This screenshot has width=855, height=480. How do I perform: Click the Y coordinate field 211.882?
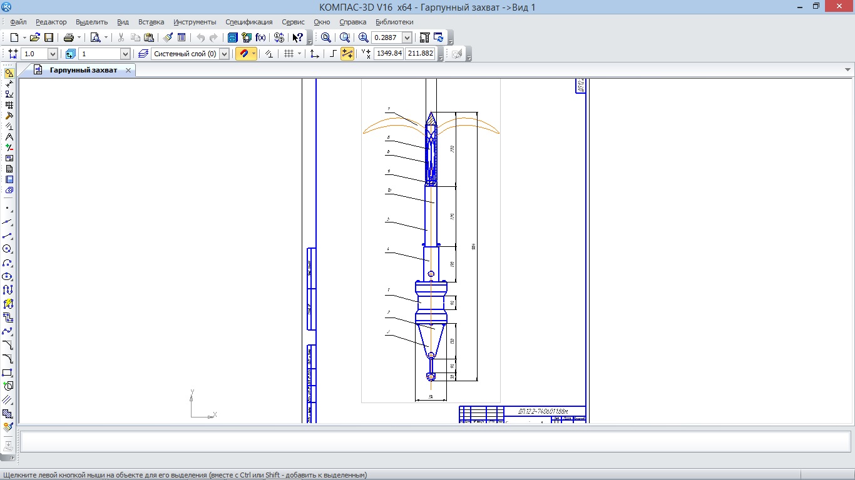421,54
